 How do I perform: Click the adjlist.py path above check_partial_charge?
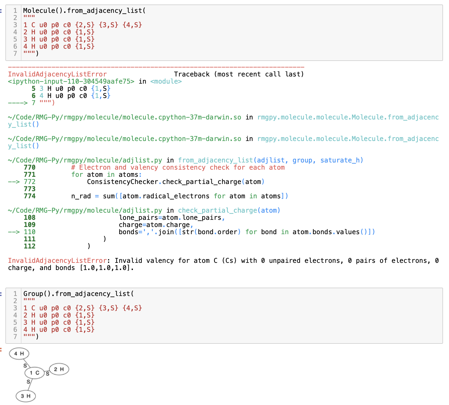tap(85, 211)
